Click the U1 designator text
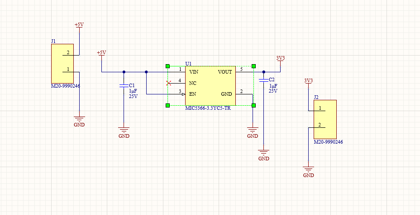 188,64
